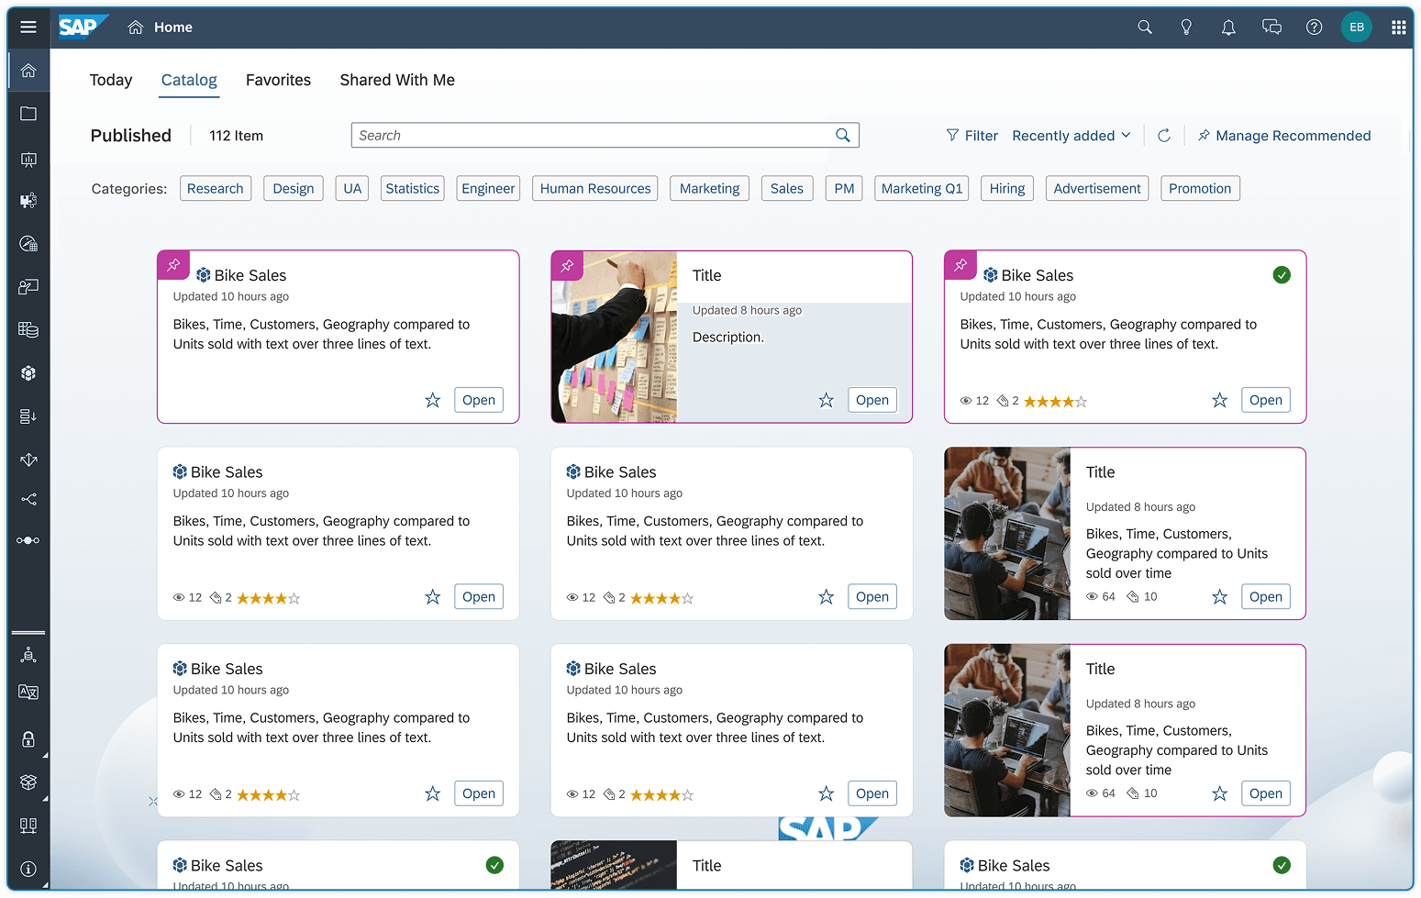Open the Translation A-X sidebar icon
The image size is (1421, 898).
point(28,693)
